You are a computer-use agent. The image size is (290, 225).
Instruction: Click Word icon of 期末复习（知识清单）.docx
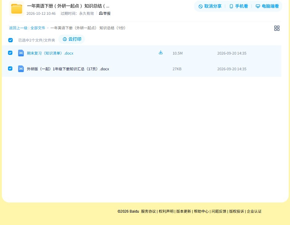pos(21,53)
